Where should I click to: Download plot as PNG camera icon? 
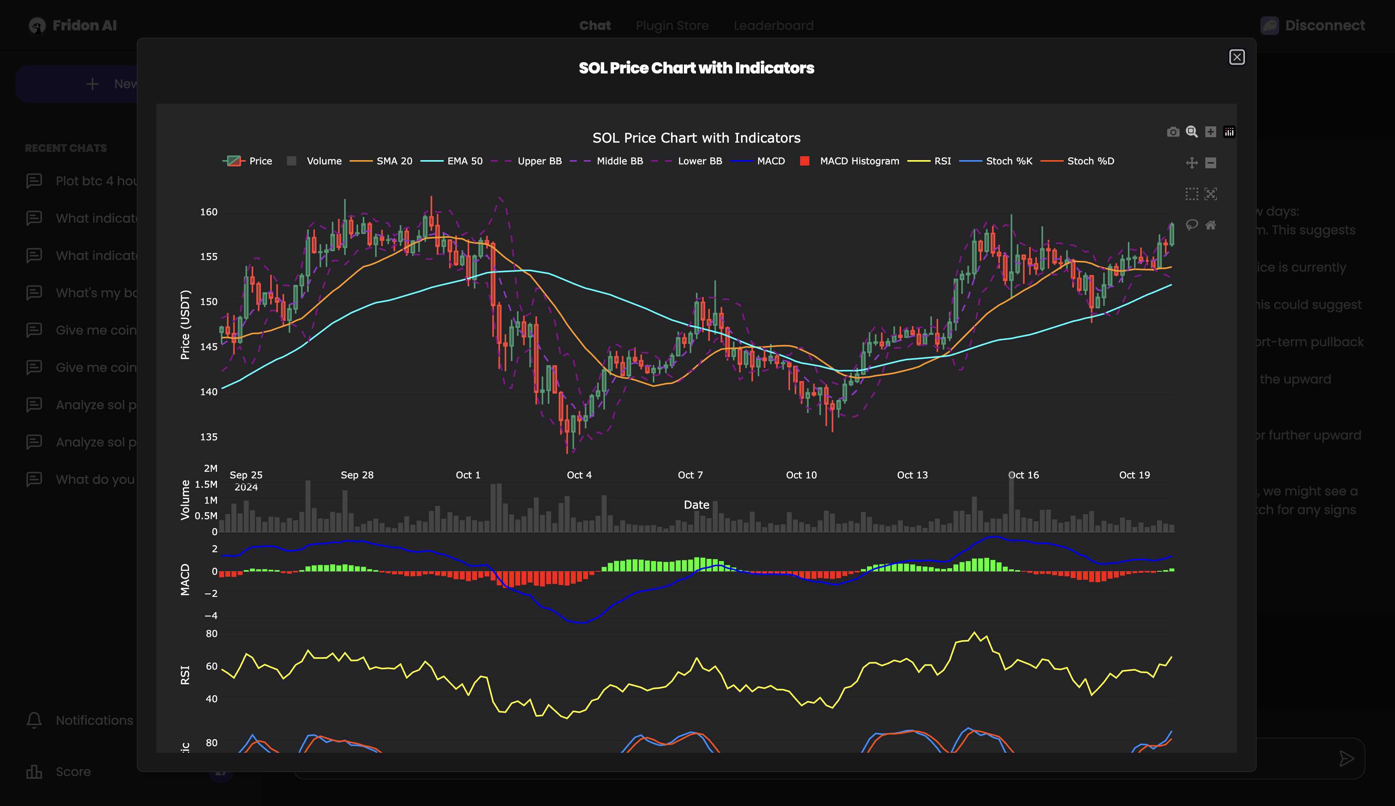point(1173,132)
